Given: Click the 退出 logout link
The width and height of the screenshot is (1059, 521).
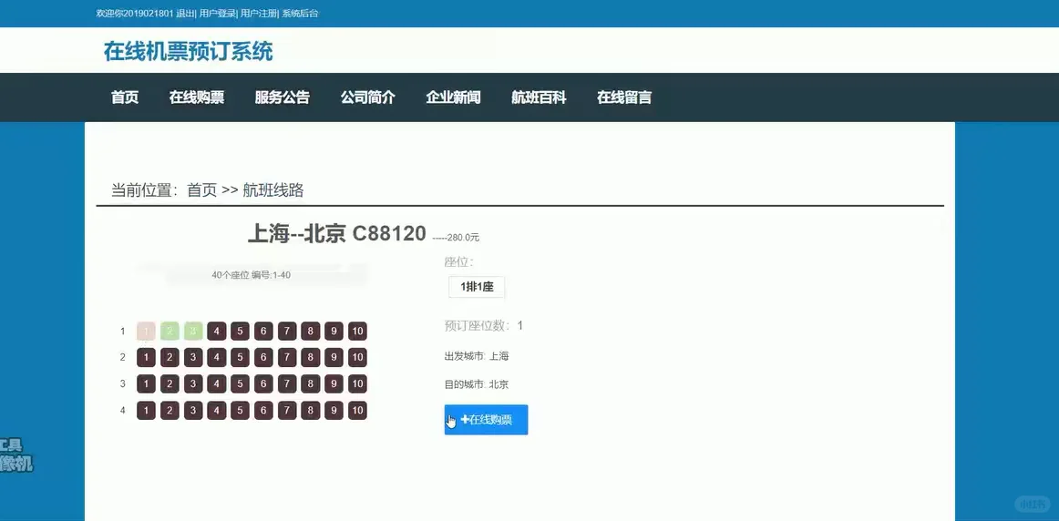Looking at the screenshot, I should click(x=185, y=13).
